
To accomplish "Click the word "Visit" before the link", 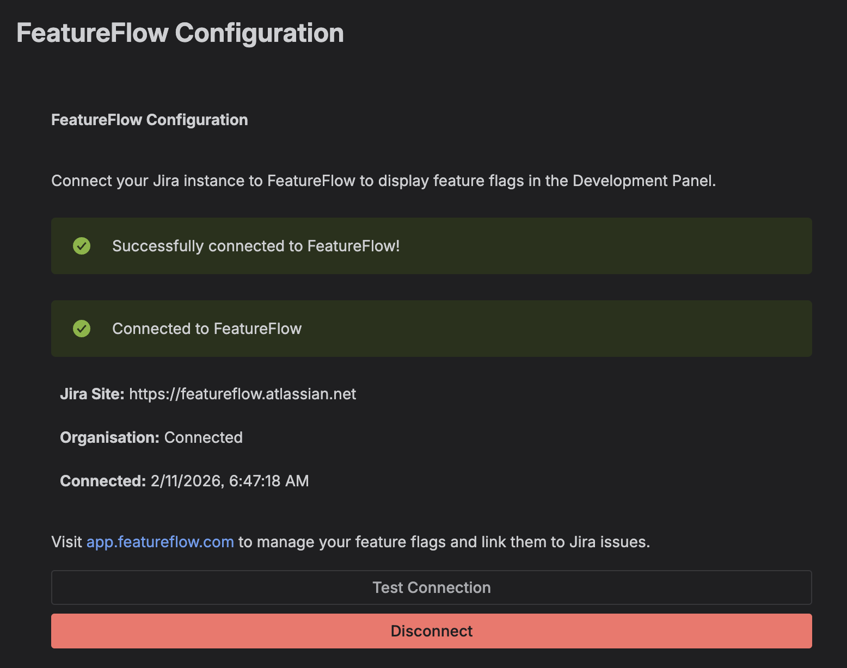I will click(x=66, y=542).
